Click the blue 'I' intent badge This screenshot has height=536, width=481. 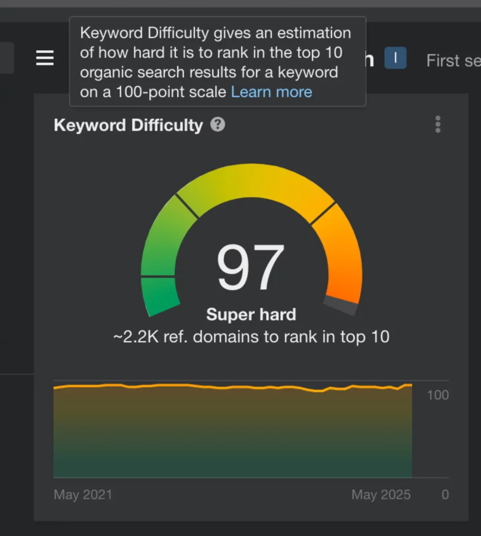(395, 58)
